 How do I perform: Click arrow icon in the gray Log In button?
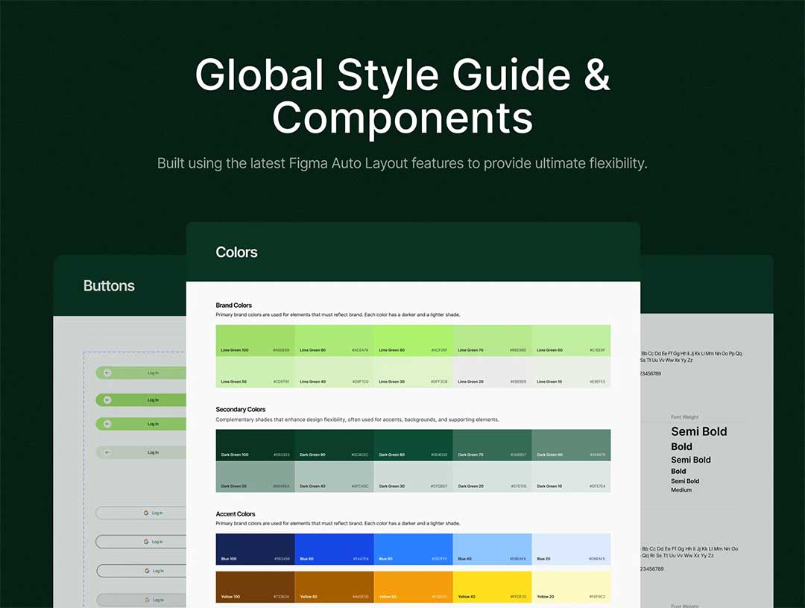click(x=107, y=452)
